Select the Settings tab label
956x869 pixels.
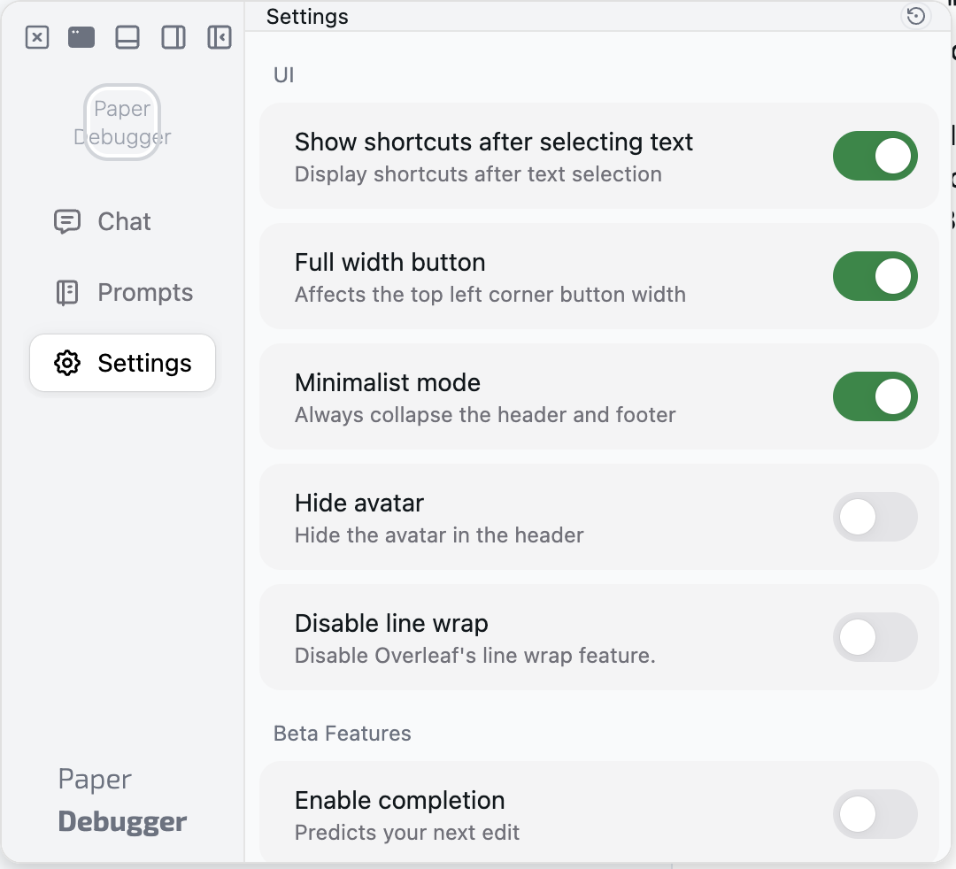145,363
